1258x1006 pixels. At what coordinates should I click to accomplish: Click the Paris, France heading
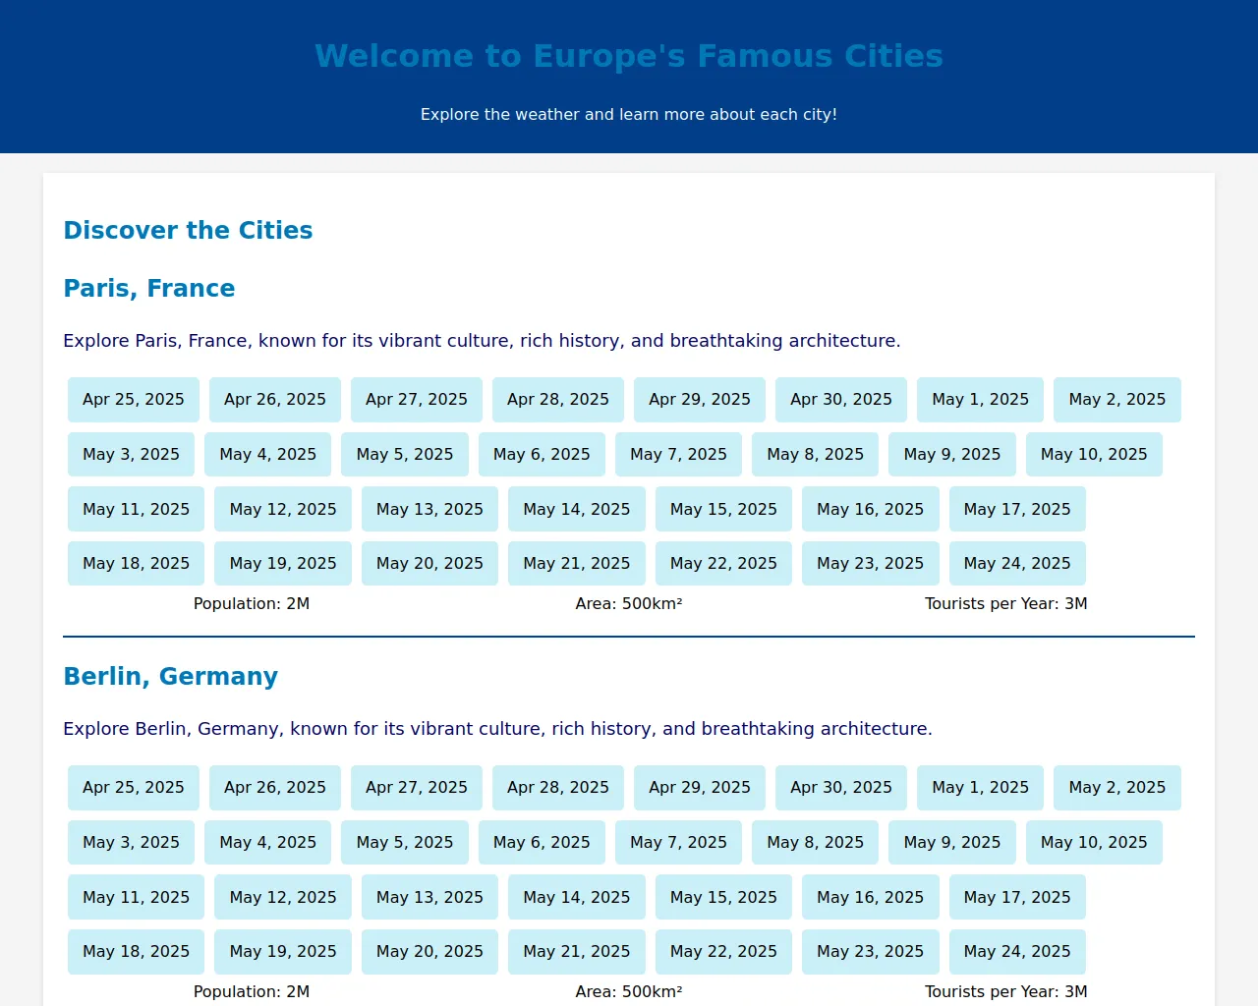point(149,289)
